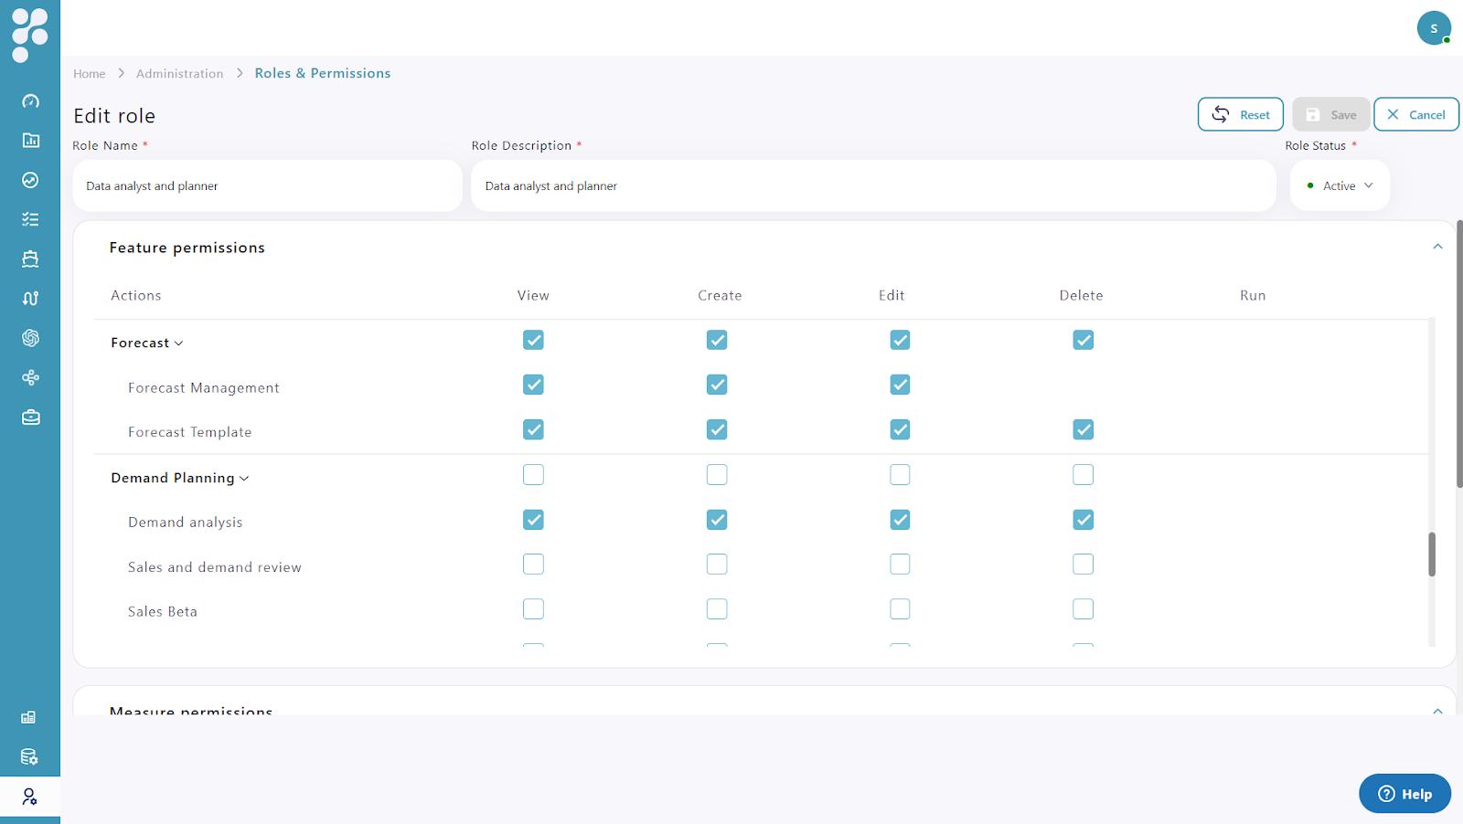Viewport: 1463px width, 824px height.
Task: Check Sales and demand review Delete checkbox
Action: 1083,565
